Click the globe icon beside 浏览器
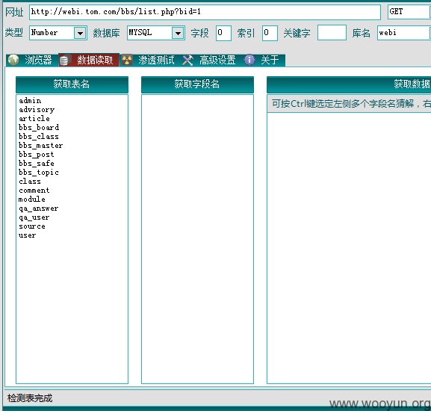Screen dimensions: 431x411 pos(13,60)
